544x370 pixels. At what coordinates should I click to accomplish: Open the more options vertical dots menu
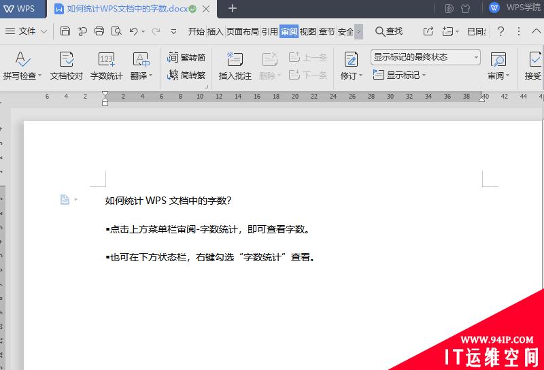(519, 31)
